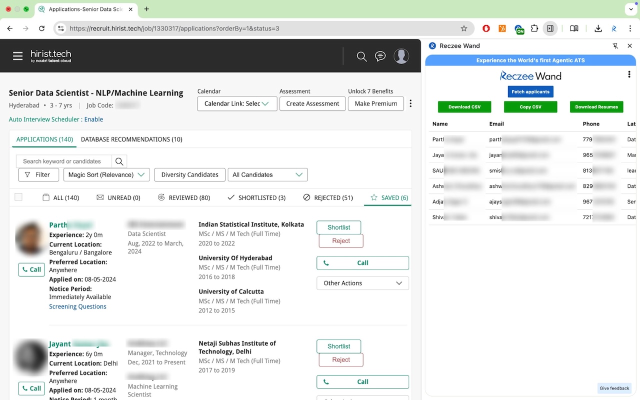Click Experience the World's first Agentic ATS banner
Image resolution: width=640 pixels, height=400 pixels.
(530, 60)
